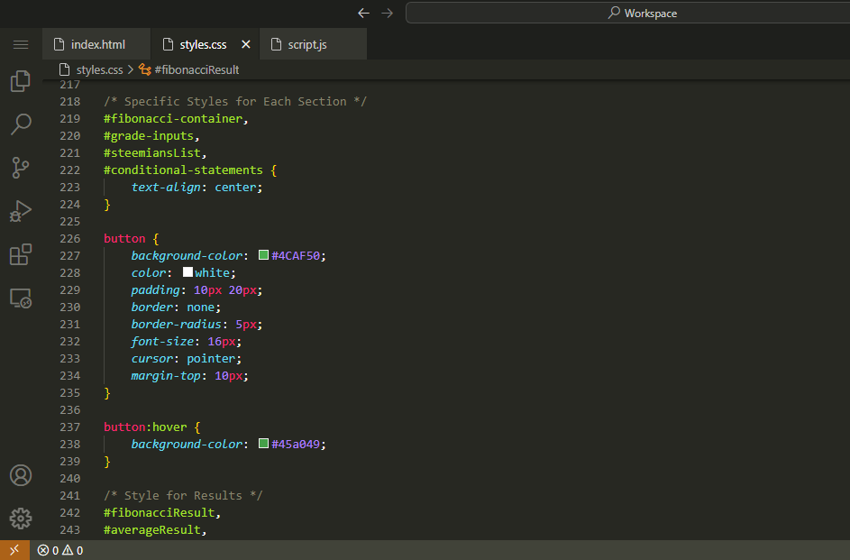The height and width of the screenshot is (560, 850).
Task: Click styles.css in the breadcrumb
Action: pyautogui.click(x=98, y=69)
